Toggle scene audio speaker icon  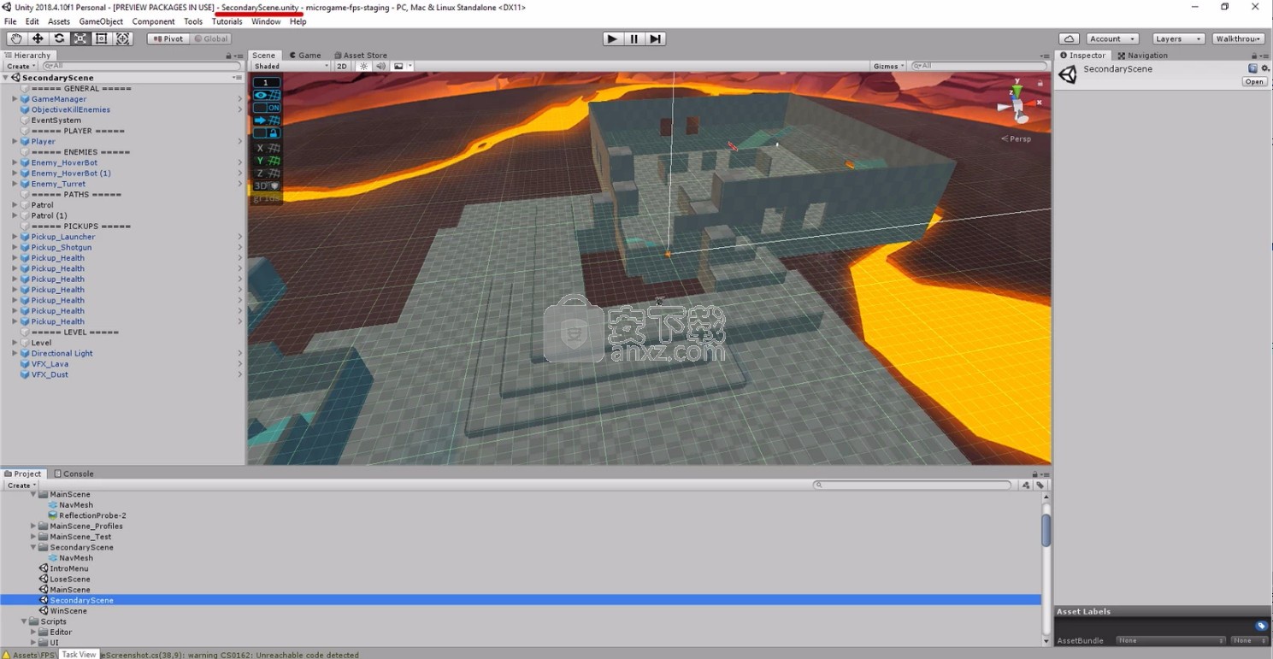pyautogui.click(x=380, y=66)
